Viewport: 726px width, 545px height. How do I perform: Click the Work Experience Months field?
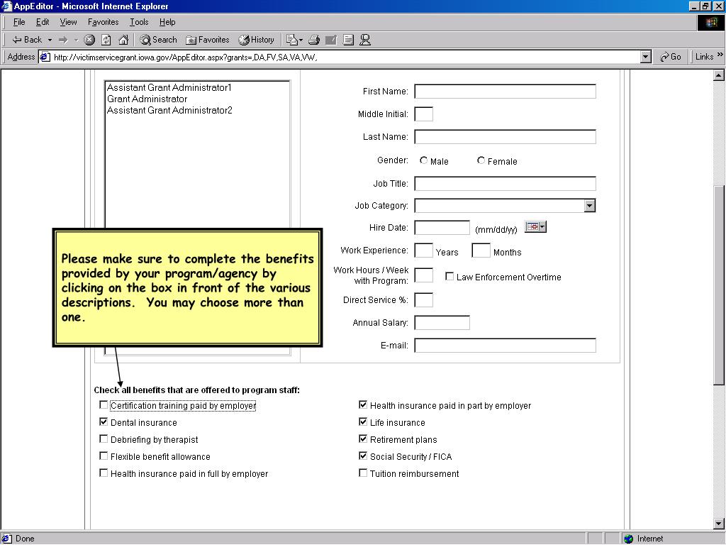[x=481, y=251]
